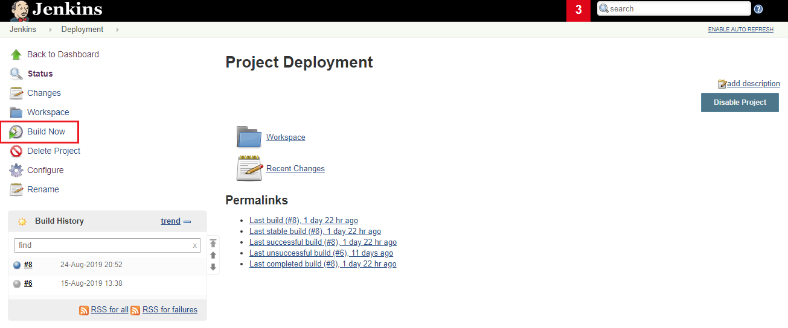Click the RSS for all link
Image resolution: width=788 pixels, height=328 pixels.
(x=110, y=310)
